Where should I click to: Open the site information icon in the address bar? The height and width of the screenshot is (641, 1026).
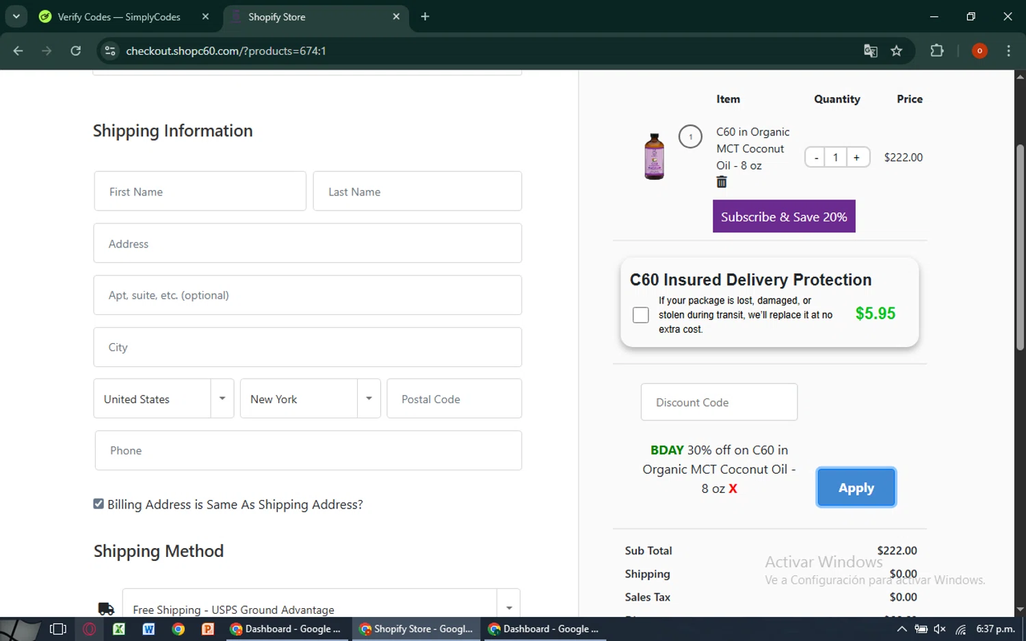click(109, 51)
